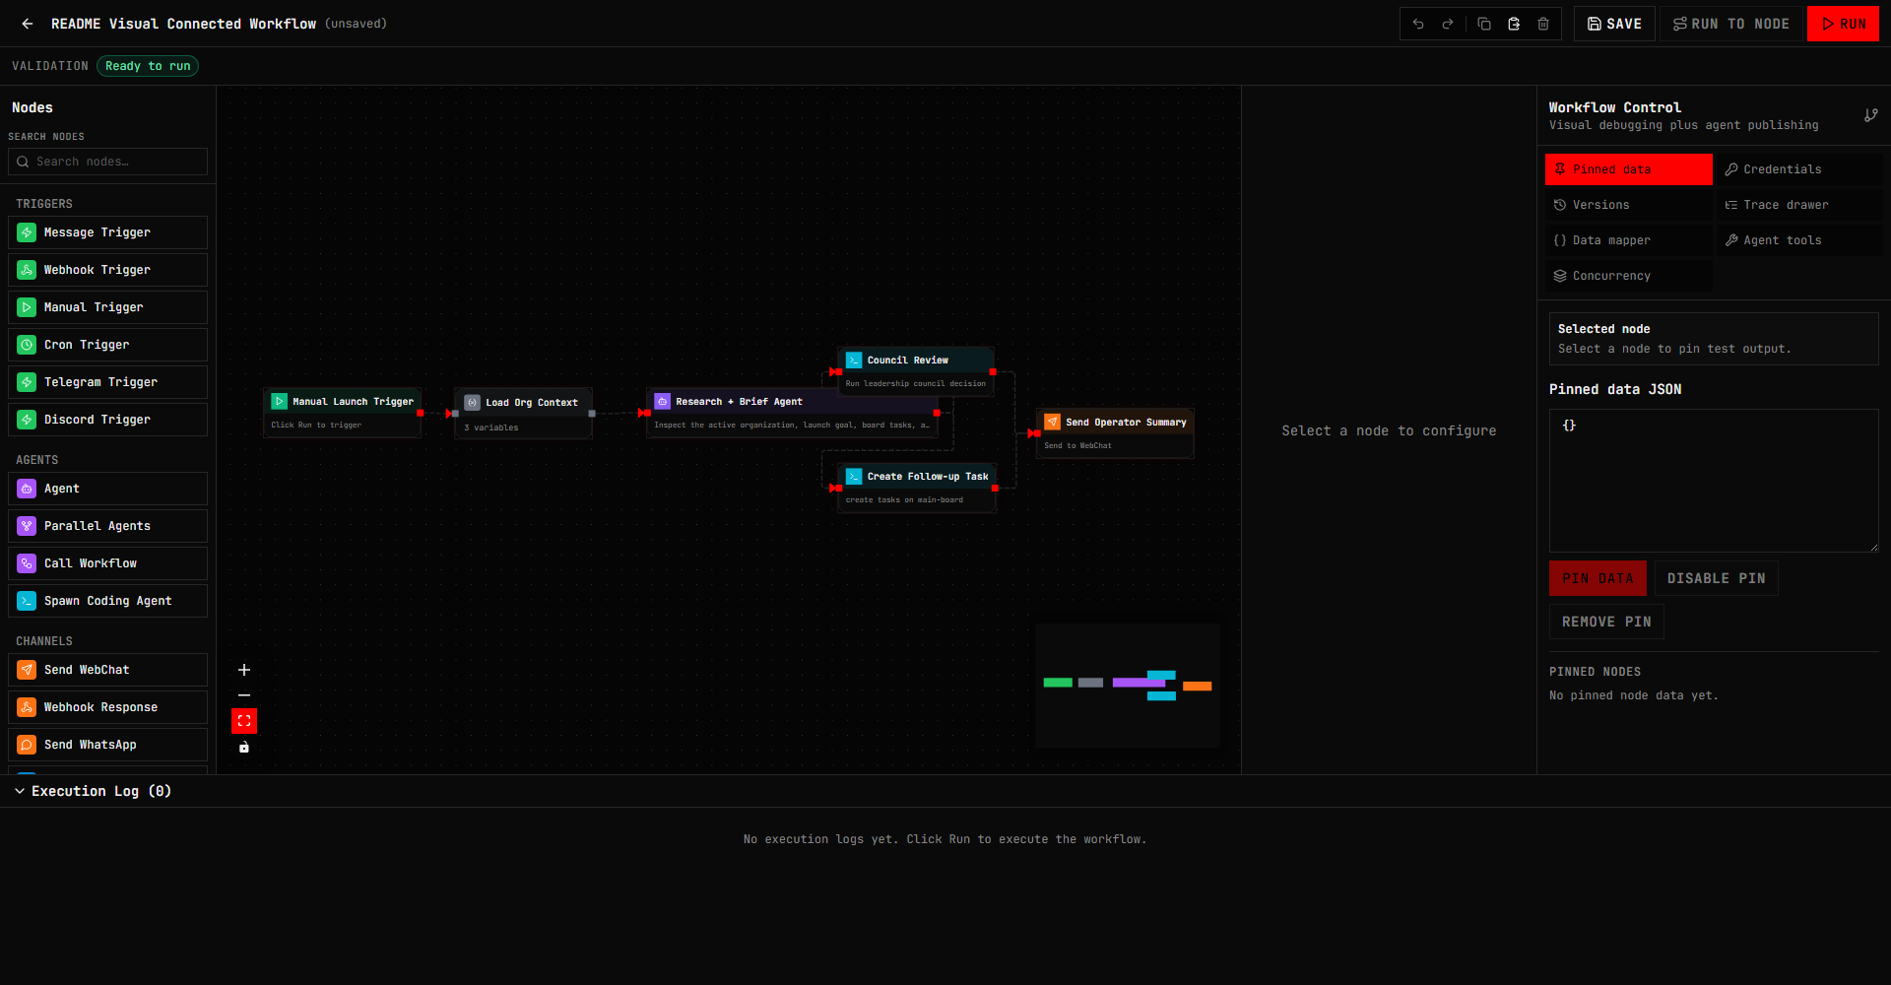
Task: Choose the Cron Trigger clock icon
Action: point(27,345)
